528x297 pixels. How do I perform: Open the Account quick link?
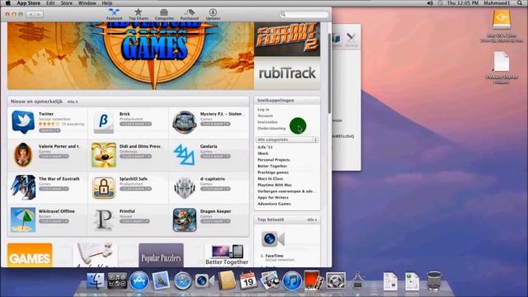click(x=265, y=115)
